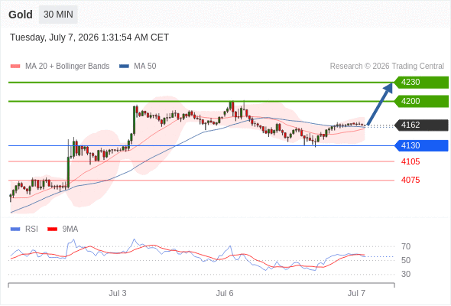Select the black 4162 current price tag
The width and height of the screenshot is (451, 306).
(421, 125)
